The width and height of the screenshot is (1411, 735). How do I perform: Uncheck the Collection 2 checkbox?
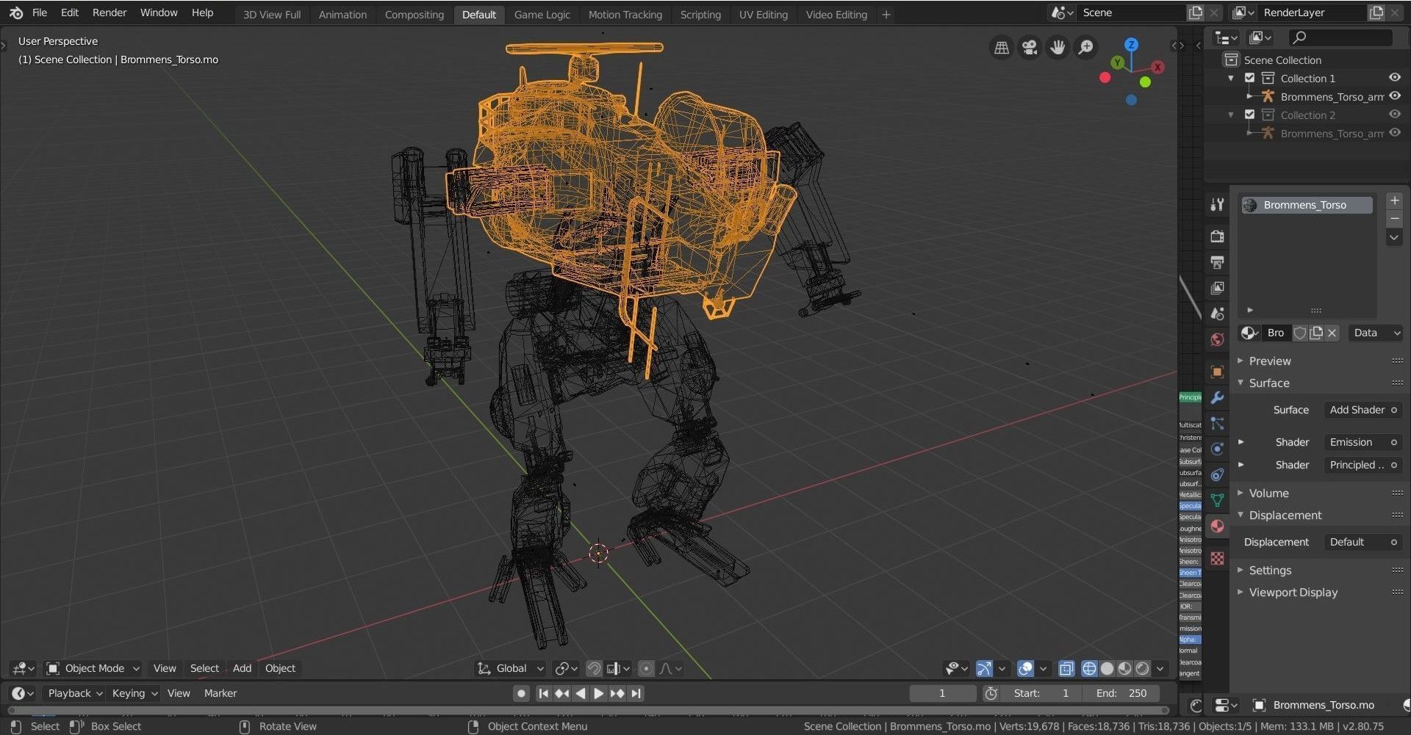tap(1249, 115)
